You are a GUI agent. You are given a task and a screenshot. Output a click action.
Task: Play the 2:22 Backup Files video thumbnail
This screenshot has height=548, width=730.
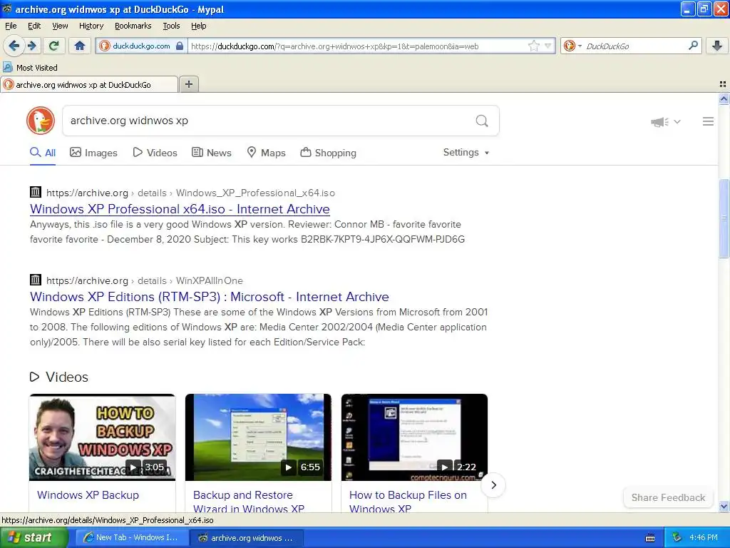(x=414, y=437)
